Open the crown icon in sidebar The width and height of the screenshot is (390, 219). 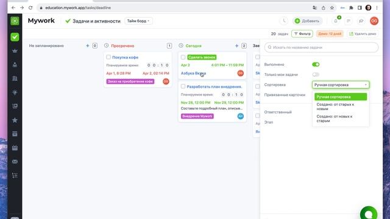15,51
